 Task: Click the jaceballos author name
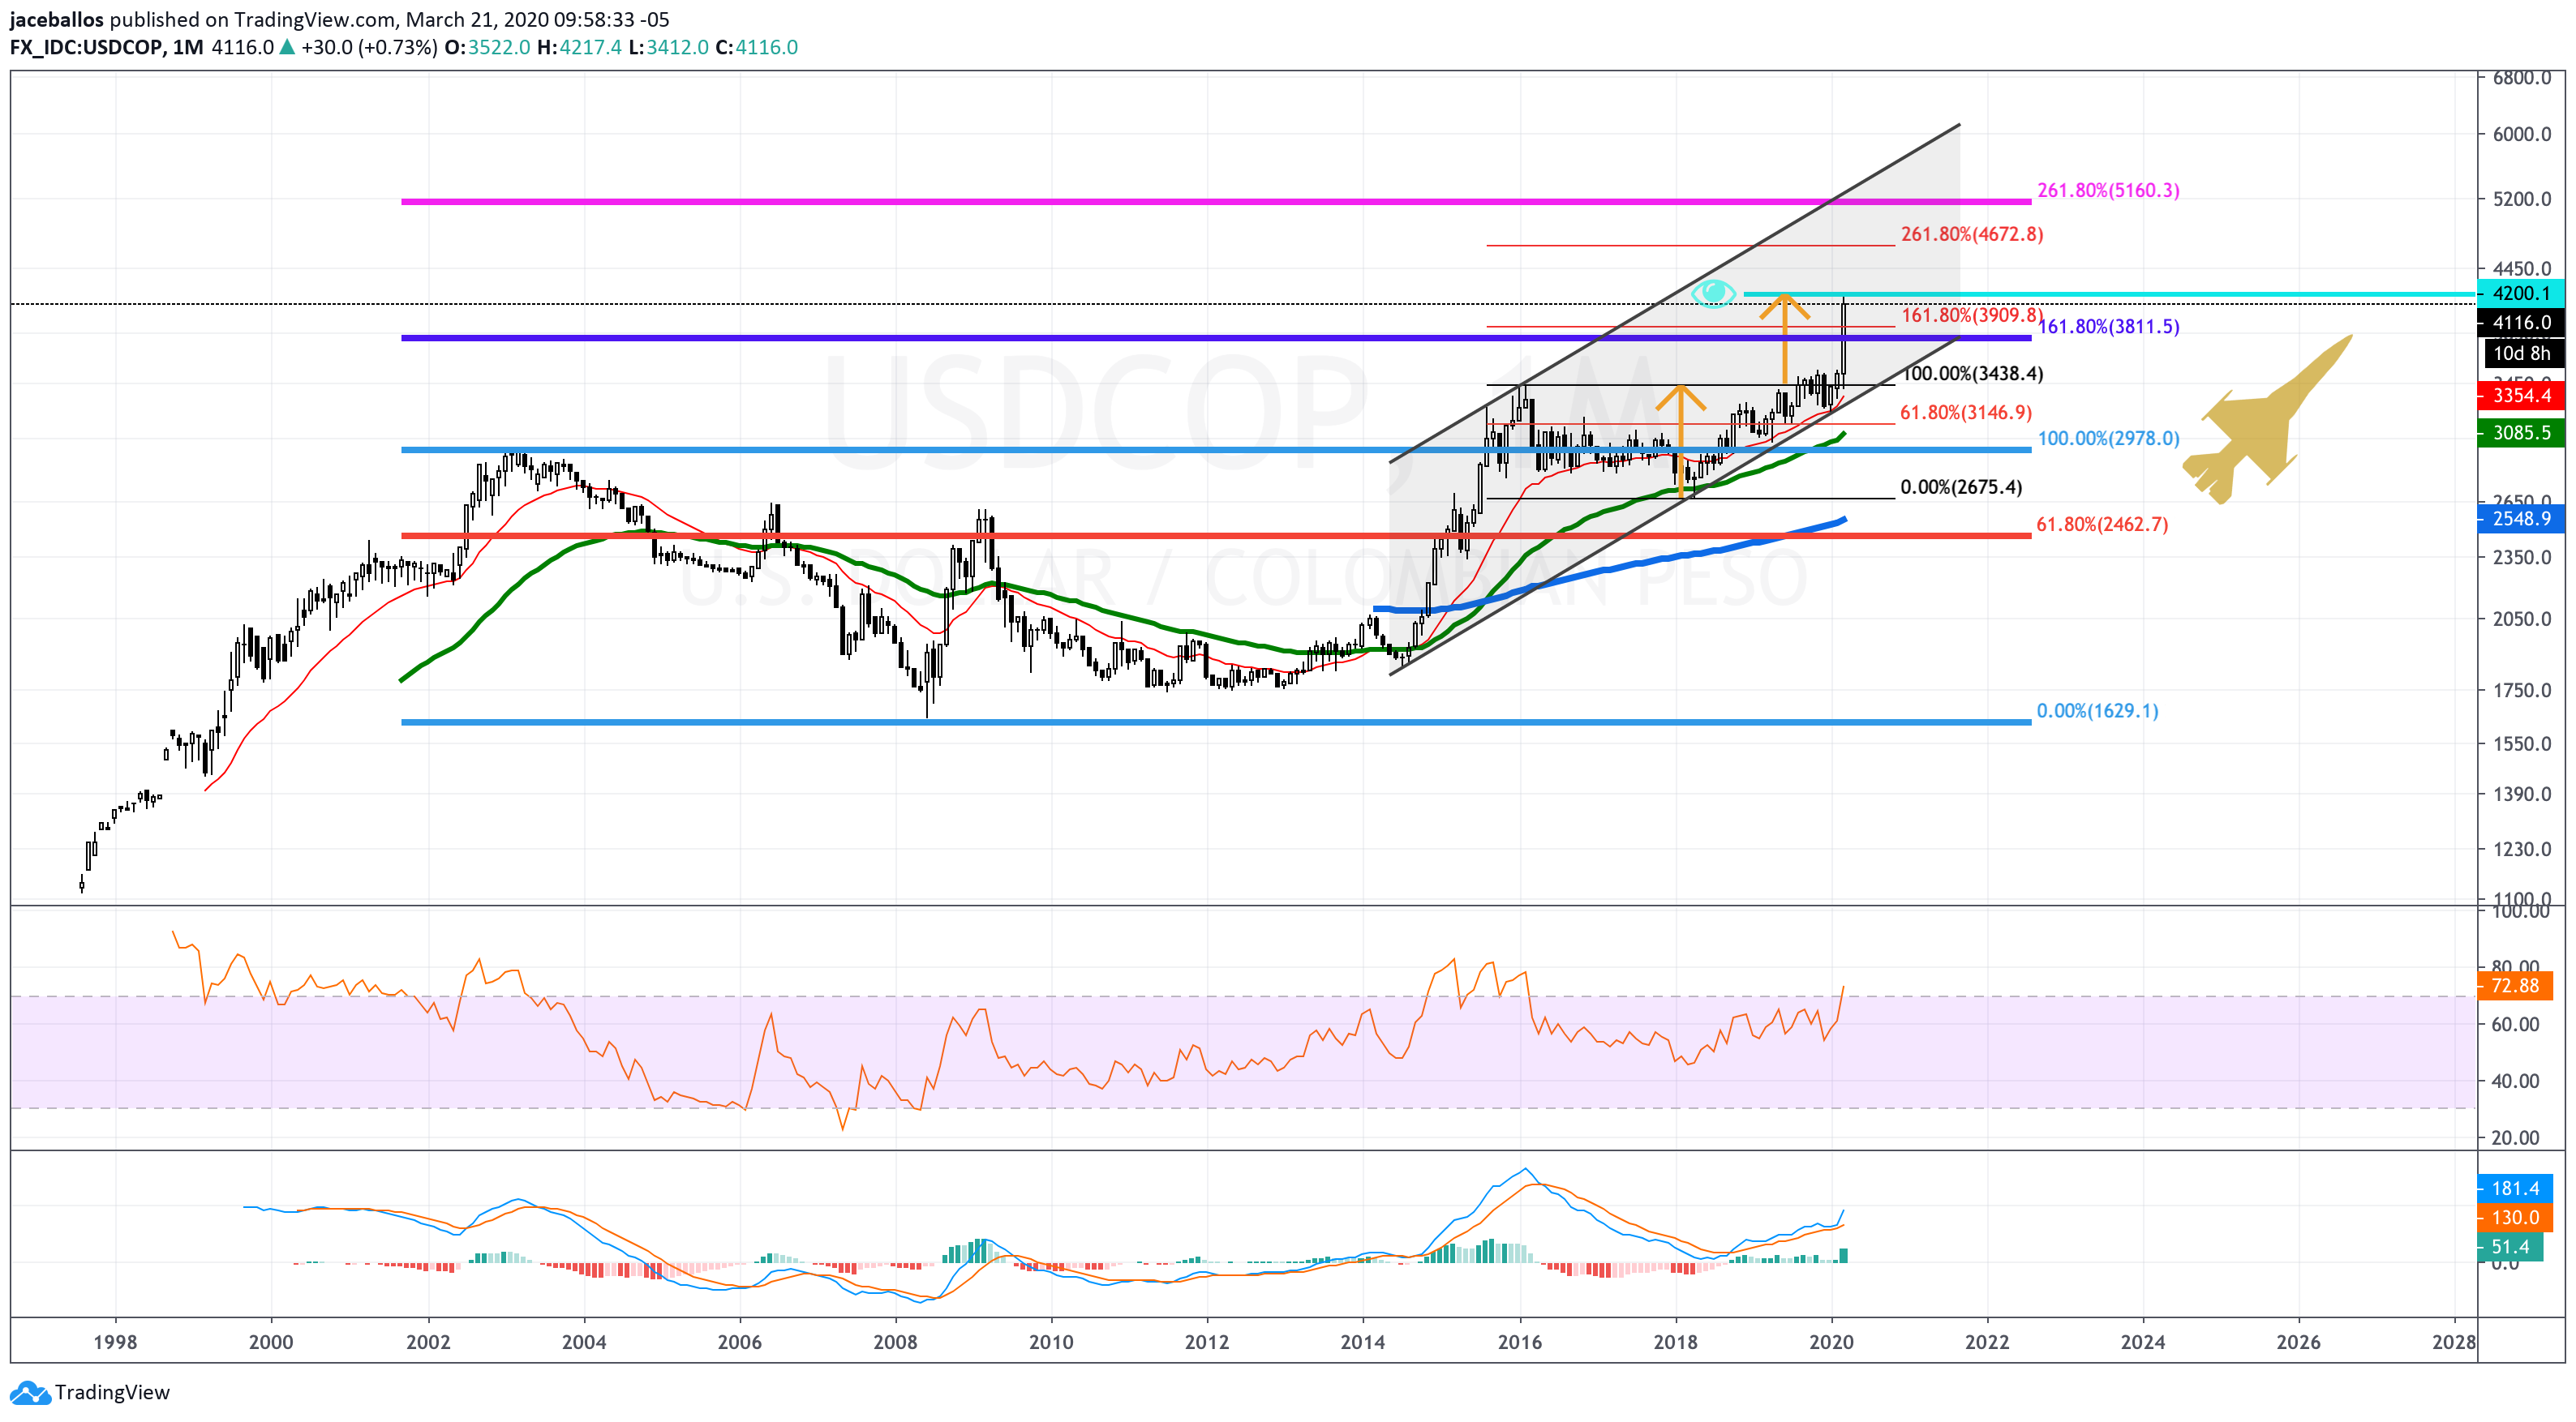click(56, 19)
